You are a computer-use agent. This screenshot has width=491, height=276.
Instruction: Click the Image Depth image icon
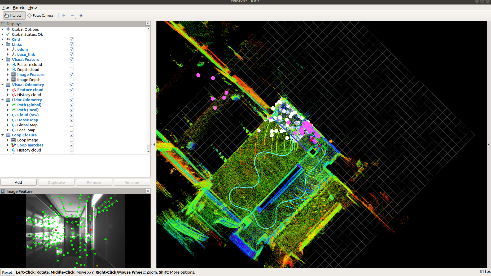tap(14, 79)
